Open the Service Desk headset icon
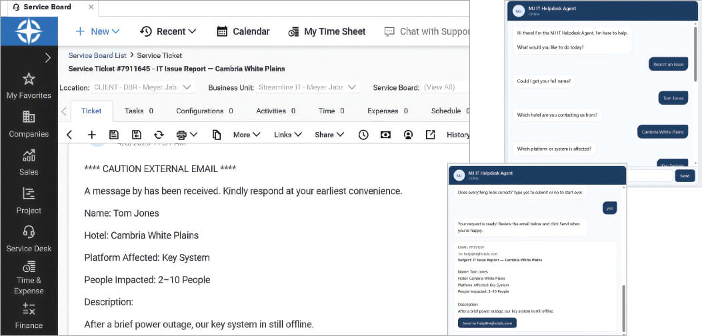Screen dimensions: 702x336 [x=29, y=232]
